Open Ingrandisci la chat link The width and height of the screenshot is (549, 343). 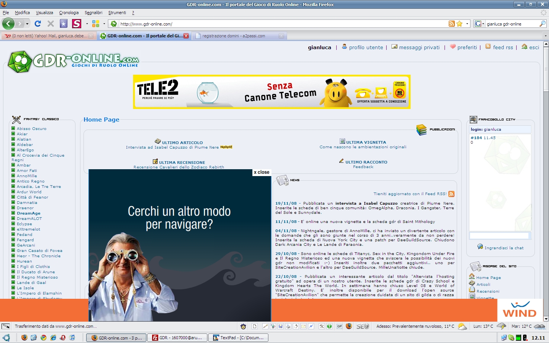(504, 248)
